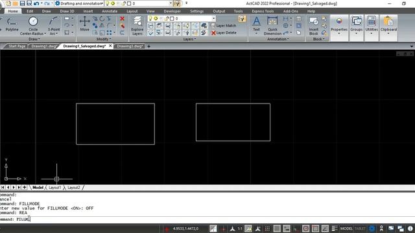The height and width of the screenshot is (233, 415).
Task: Select the 3-Point Arc tool
Action: tap(54, 26)
